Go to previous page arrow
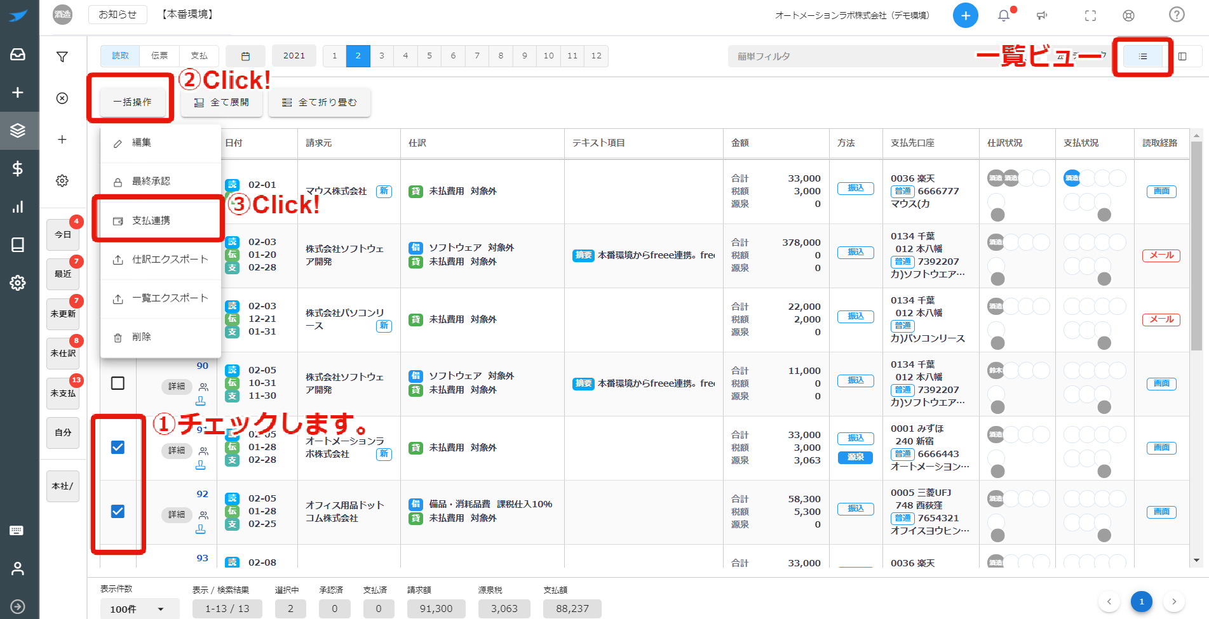Screen dimensions: 1209x619 click(x=1109, y=601)
